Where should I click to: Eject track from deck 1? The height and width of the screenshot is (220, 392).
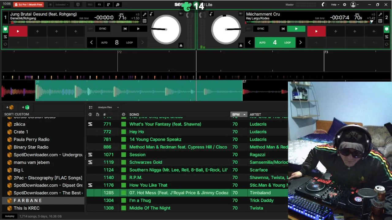click(181, 45)
